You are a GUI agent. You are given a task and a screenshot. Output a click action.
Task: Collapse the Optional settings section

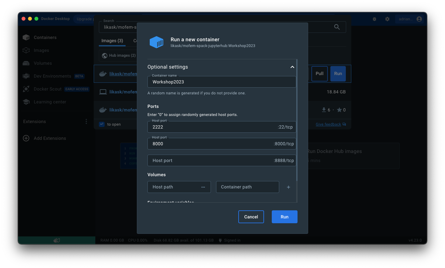(x=292, y=67)
